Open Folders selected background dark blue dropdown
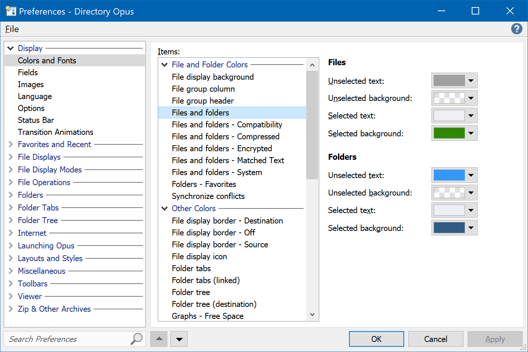528x352 pixels. click(454, 228)
